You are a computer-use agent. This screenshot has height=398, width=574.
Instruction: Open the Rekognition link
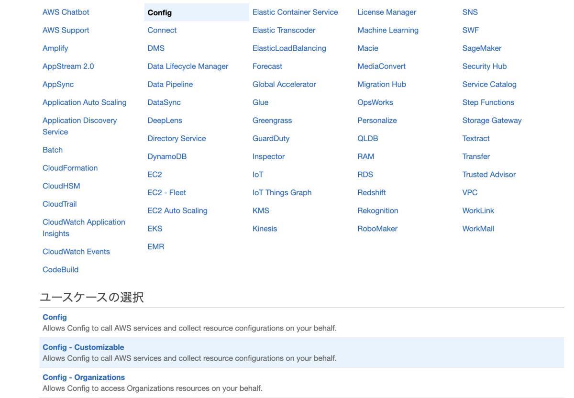tap(378, 210)
